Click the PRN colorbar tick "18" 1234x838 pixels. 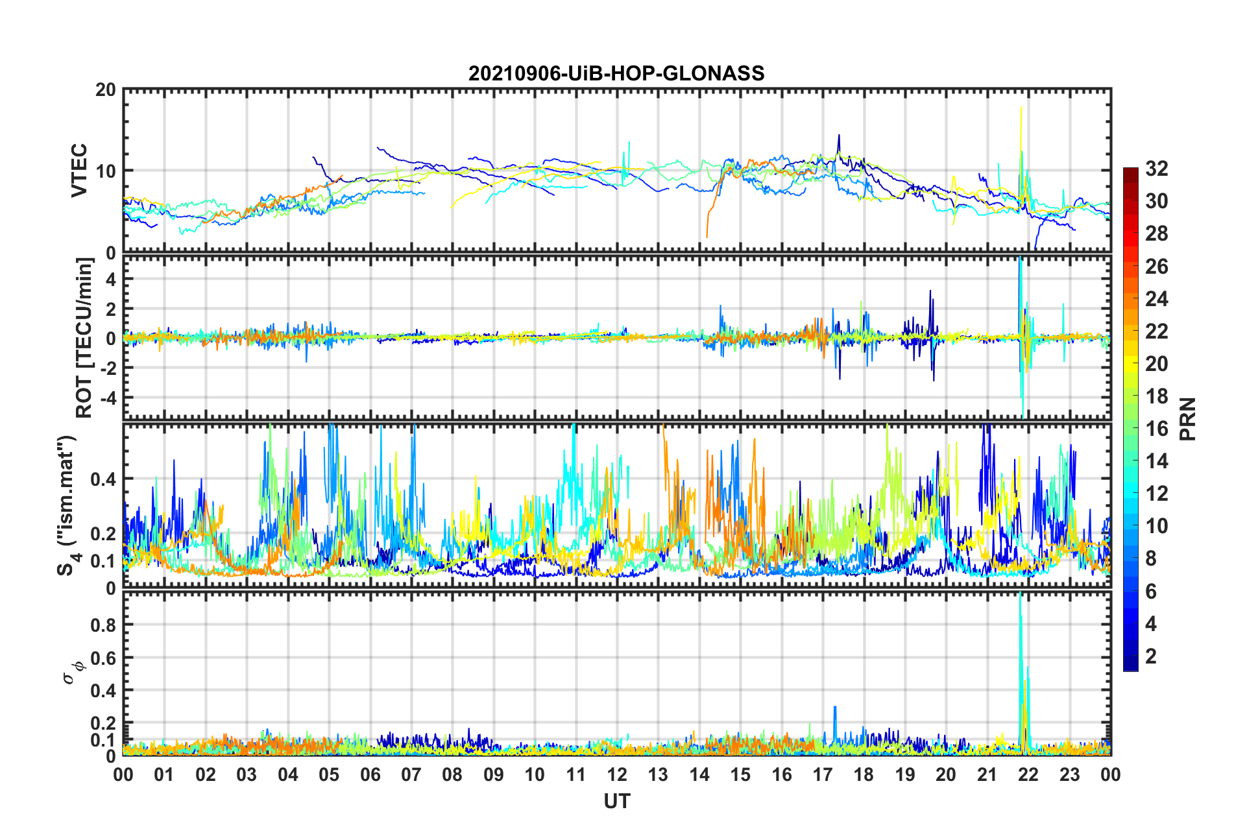(x=1157, y=396)
